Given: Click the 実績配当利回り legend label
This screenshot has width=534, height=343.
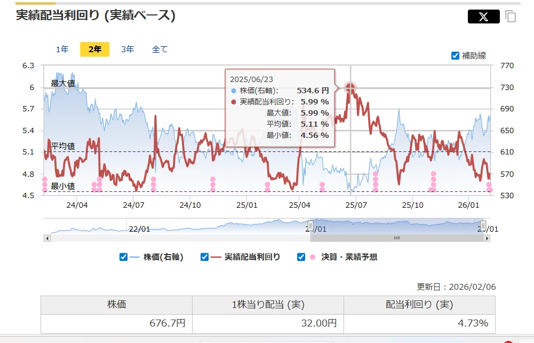Looking at the screenshot, I should pyautogui.click(x=252, y=257).
